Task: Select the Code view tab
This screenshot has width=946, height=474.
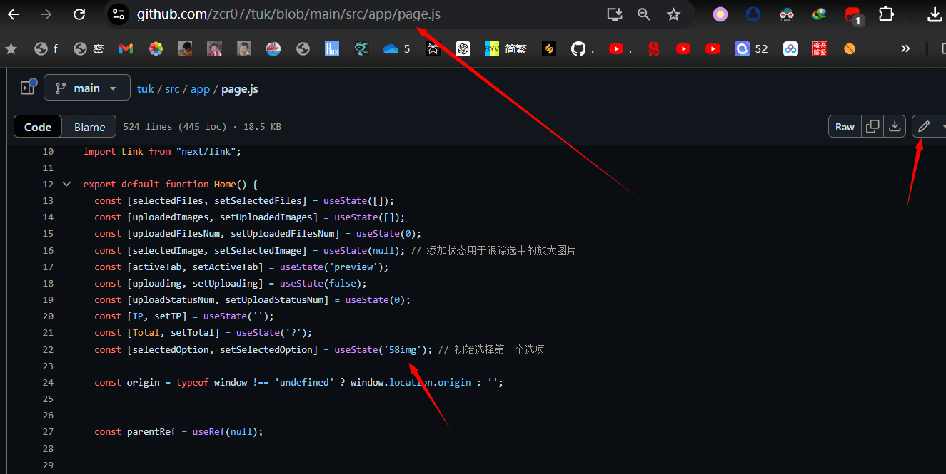Action: [38, 127]
